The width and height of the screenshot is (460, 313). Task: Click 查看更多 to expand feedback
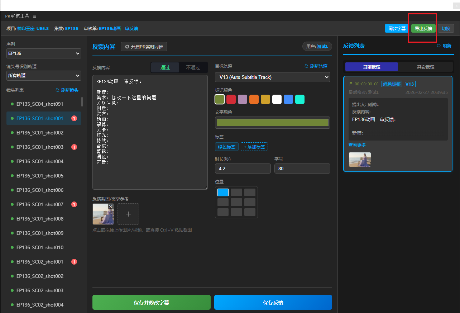[357, 145]
